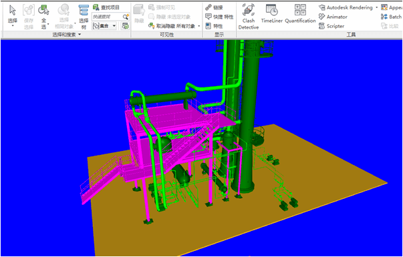Open the 取消隐藏 所有对象 dropdown arrow
Screen dimensions: 403x257
[199, 26]
